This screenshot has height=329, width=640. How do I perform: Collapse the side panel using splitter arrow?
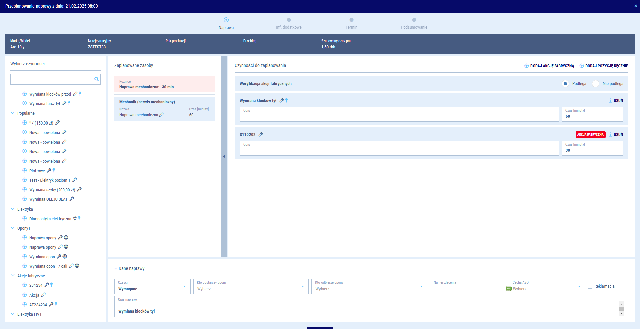point(224,156)
